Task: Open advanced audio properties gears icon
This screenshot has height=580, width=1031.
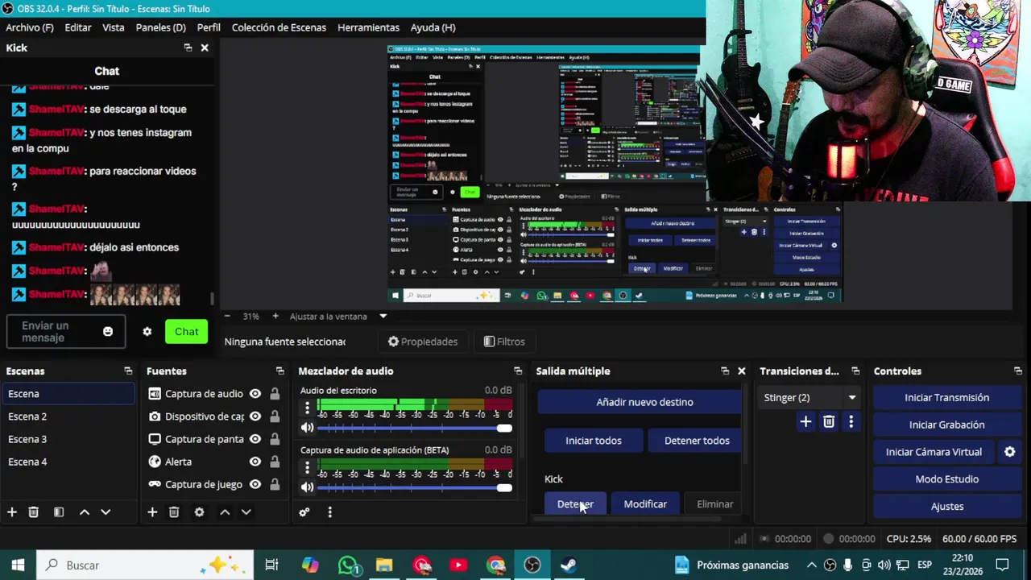Action: tap(304, 512)
